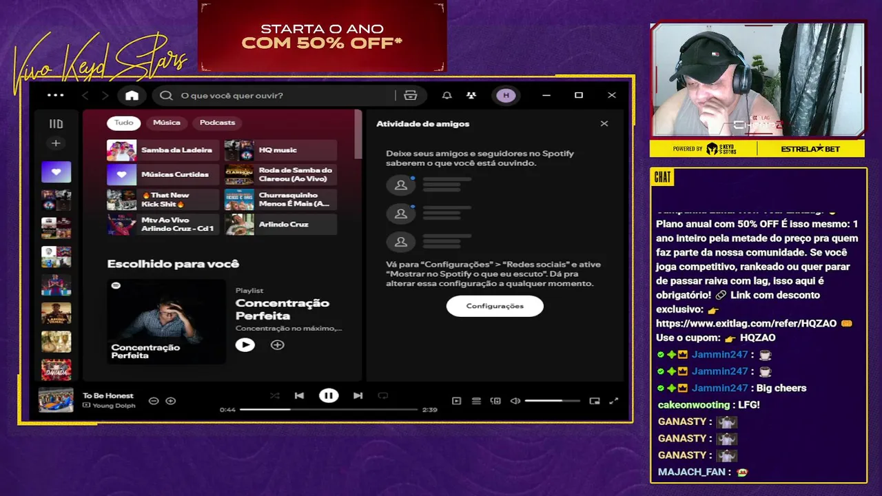Open the Home screen icon
The image size is (882, 496).
coord(132,95)
